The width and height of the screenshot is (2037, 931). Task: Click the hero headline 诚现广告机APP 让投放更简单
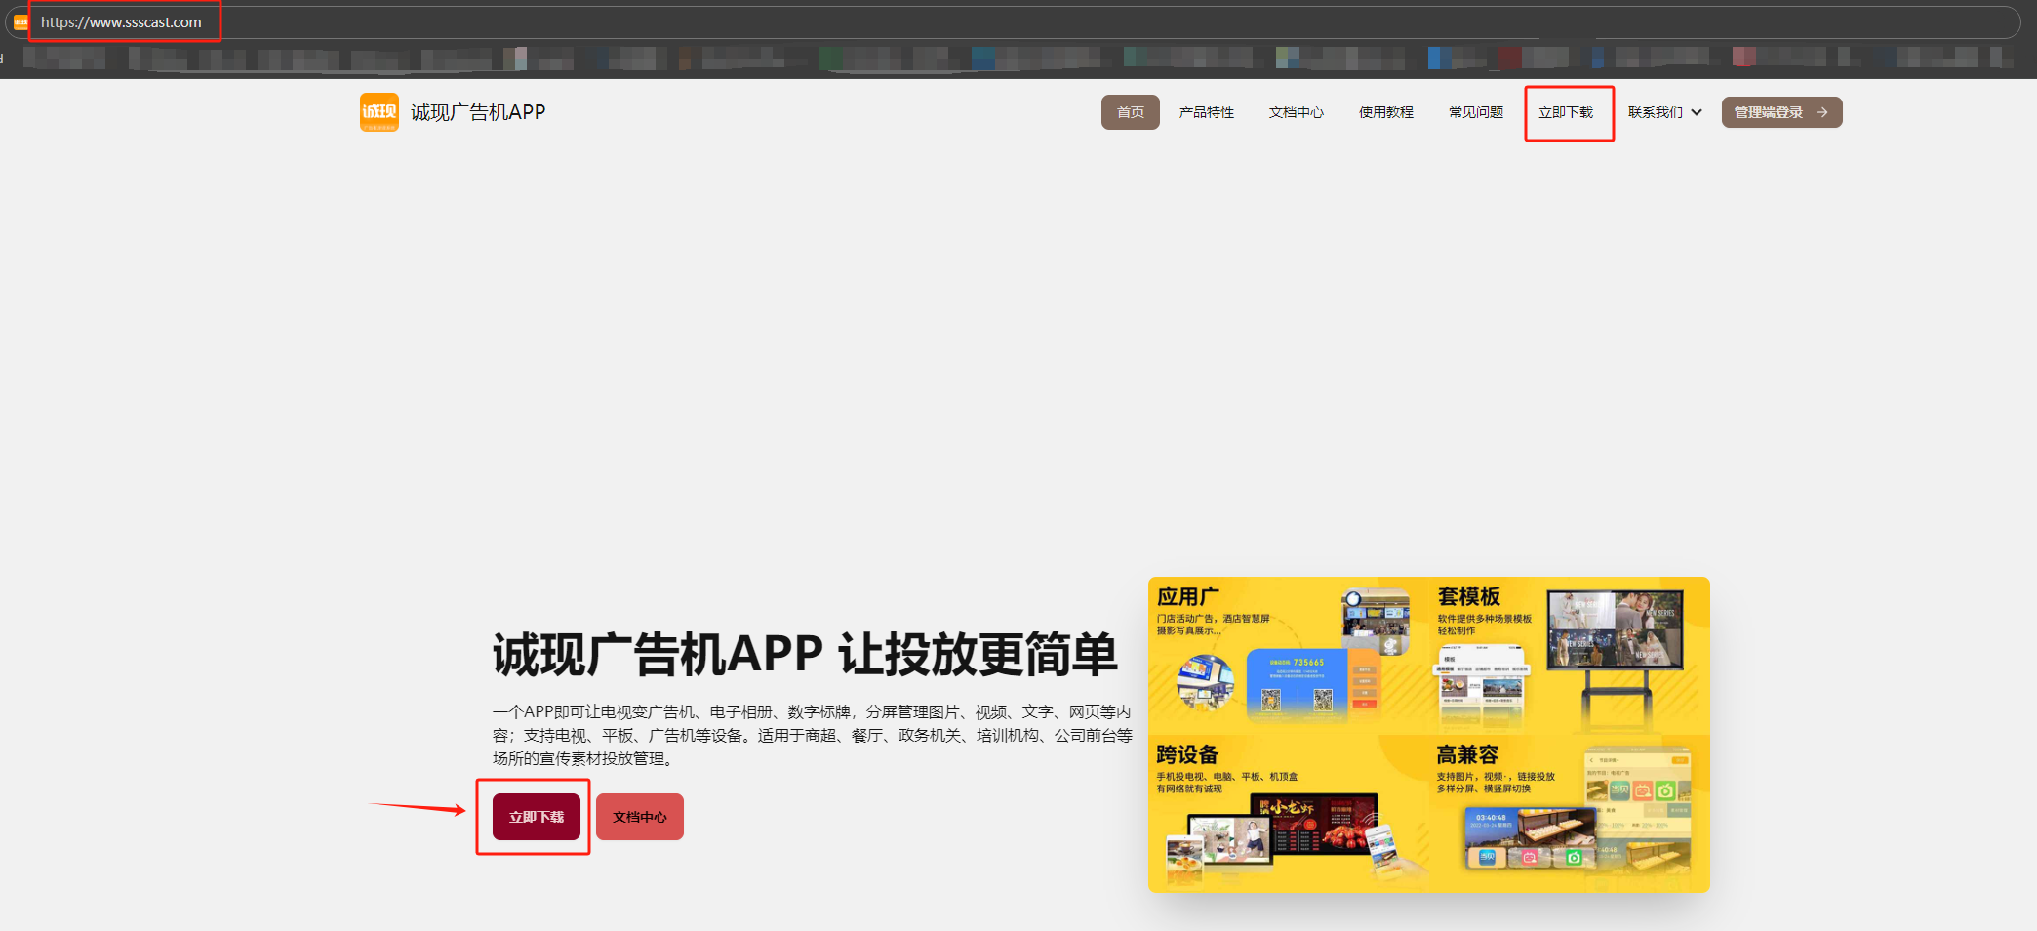[x=805, y=654]
